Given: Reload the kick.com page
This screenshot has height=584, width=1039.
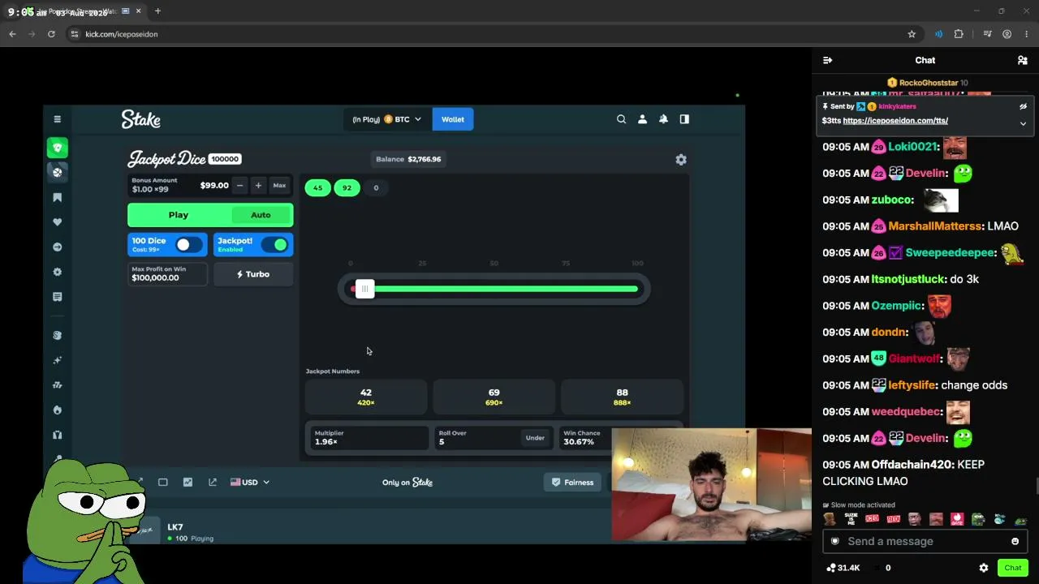Looking at the screenshot, I should [x=51, y=34].
